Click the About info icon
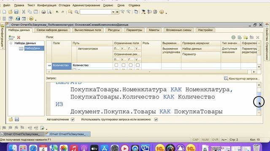 coord(162,12)
